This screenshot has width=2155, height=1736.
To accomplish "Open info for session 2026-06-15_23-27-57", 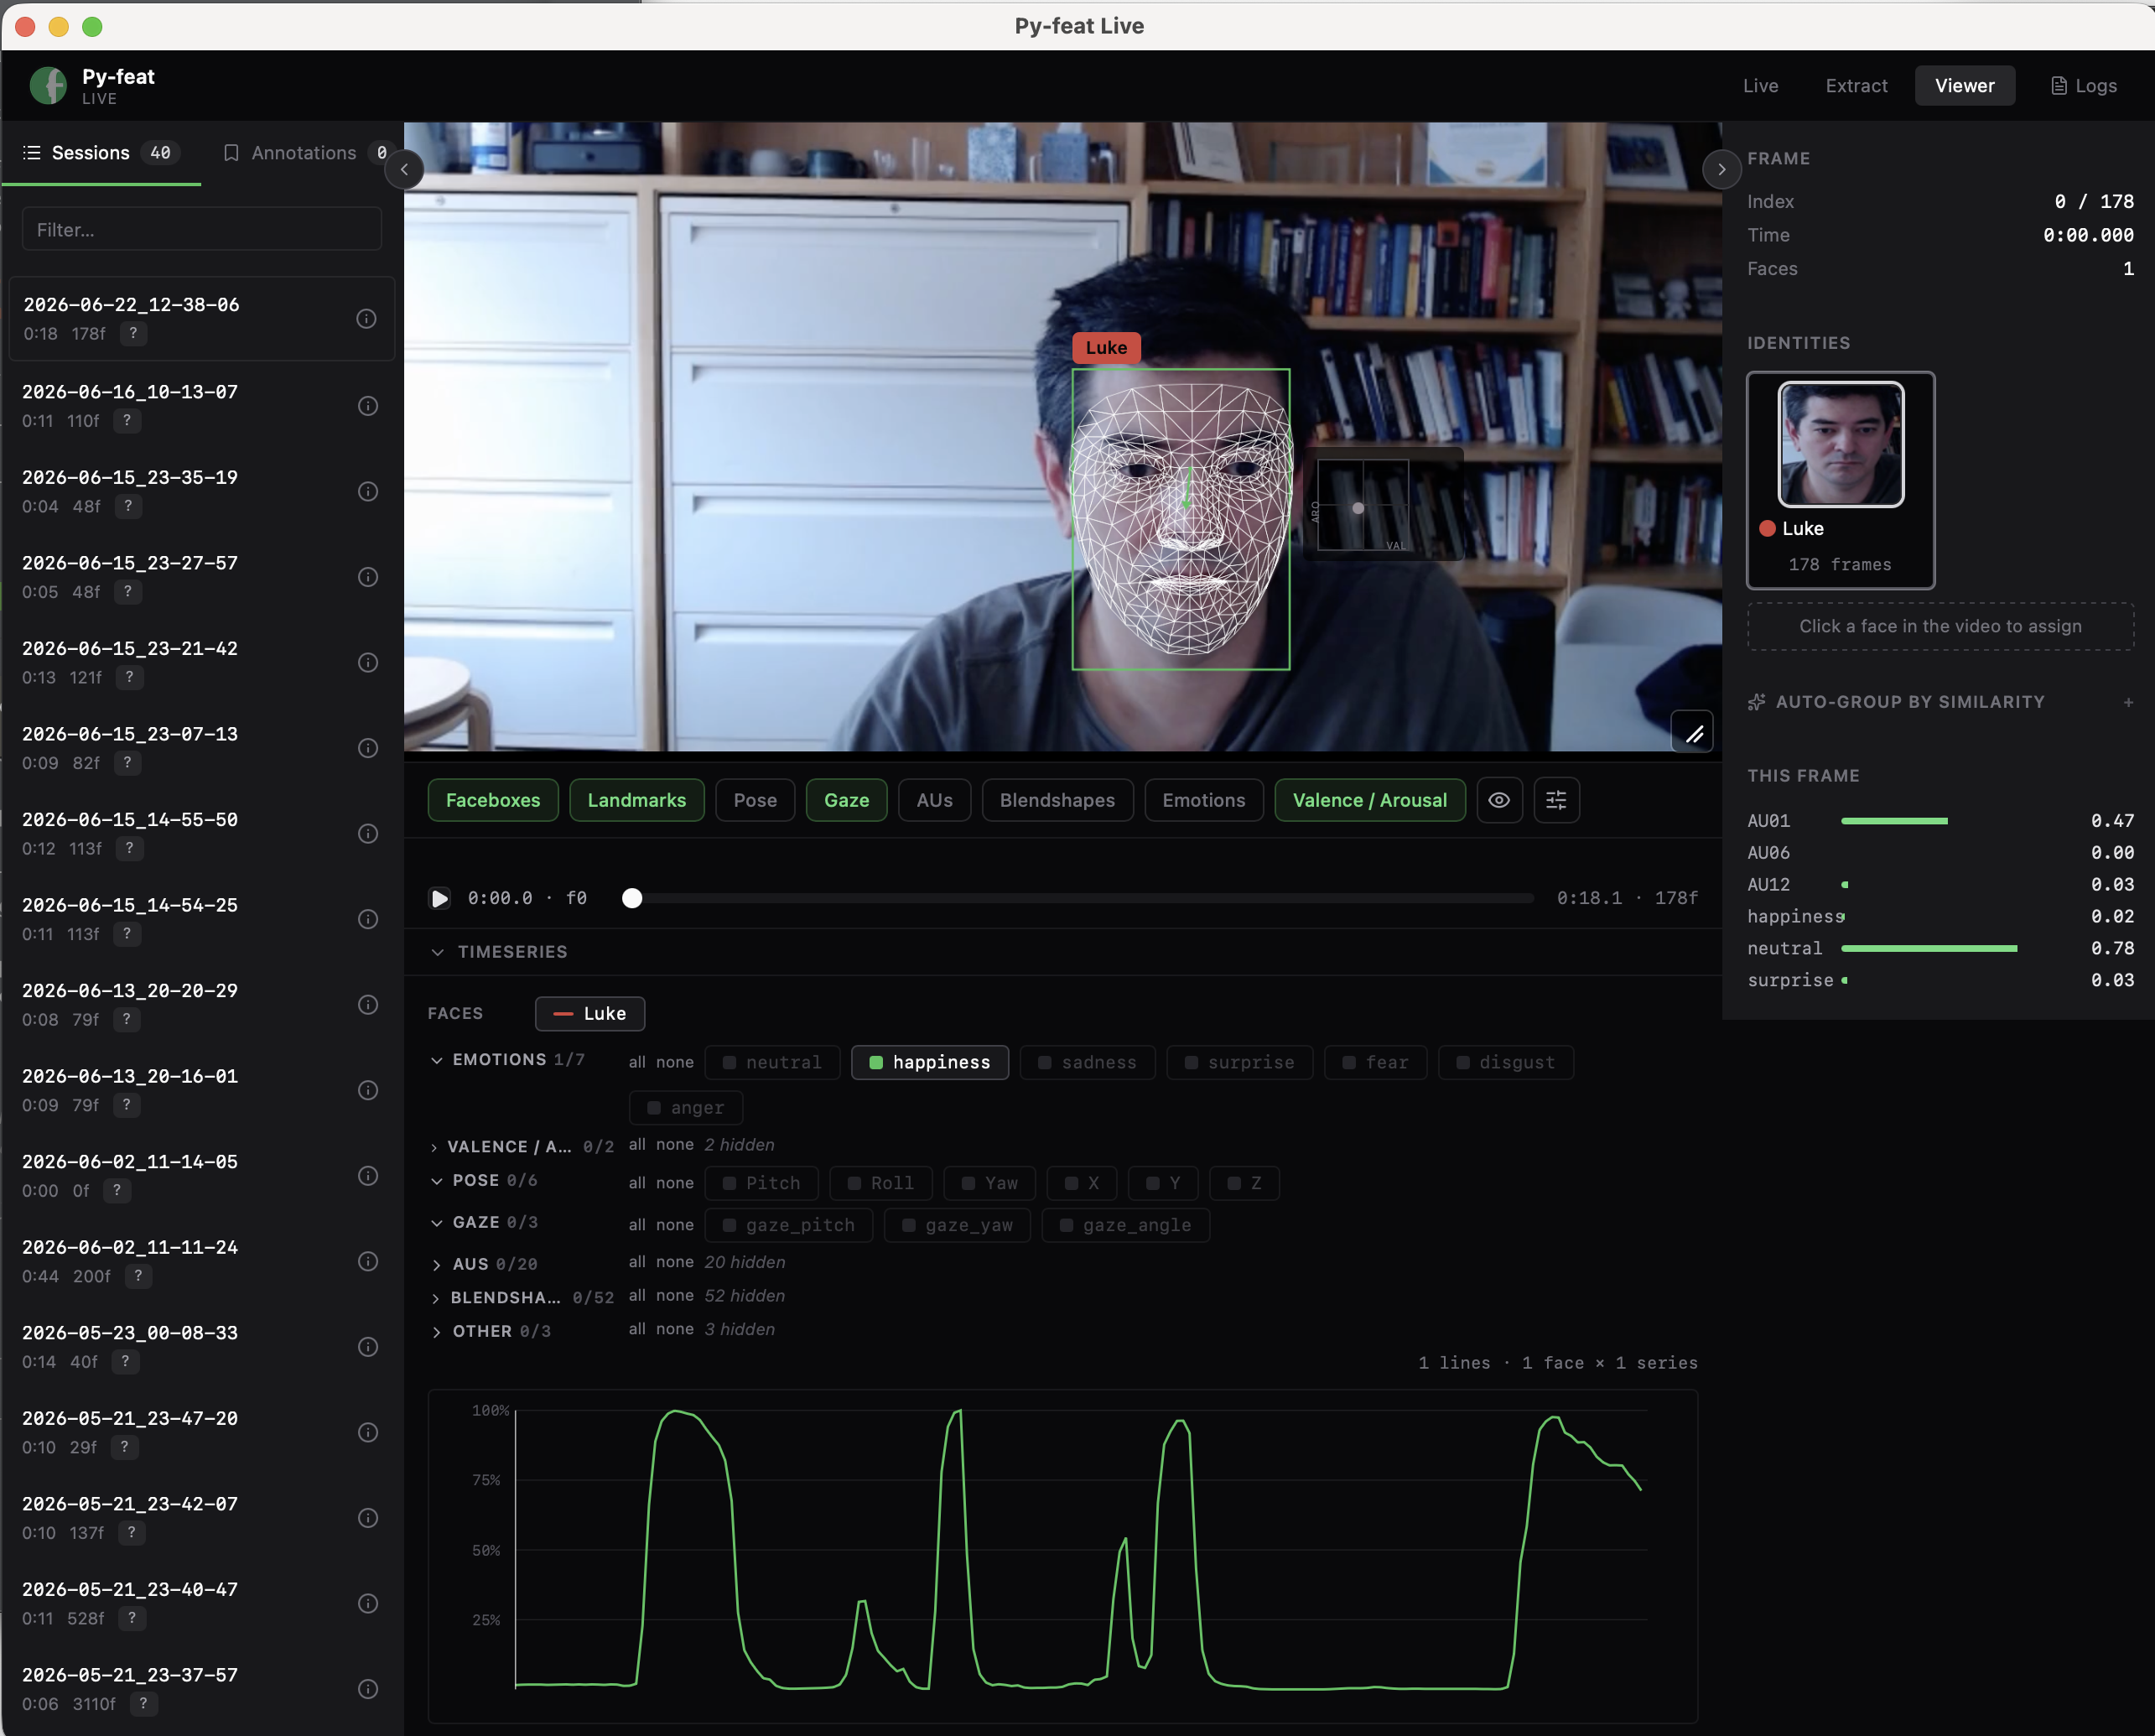I will coord(367,577).
